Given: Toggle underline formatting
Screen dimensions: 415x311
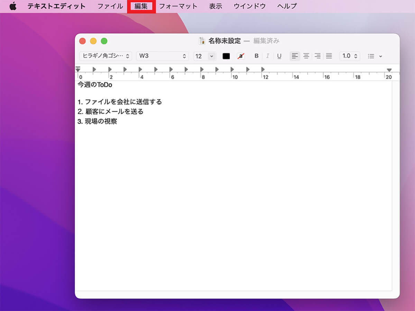Looking at the screenshot, I should pos(279,56).
